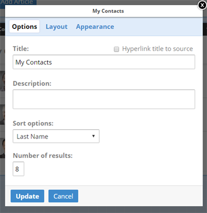Click the Number of results label

tap(43, 156)
